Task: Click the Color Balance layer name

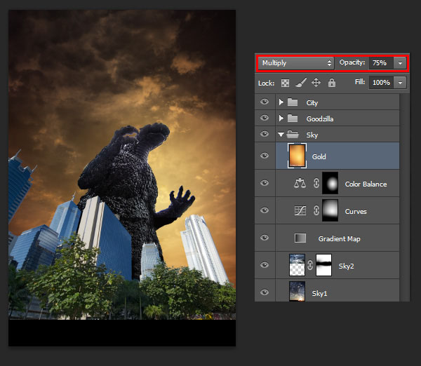Action: coord(366,184)
